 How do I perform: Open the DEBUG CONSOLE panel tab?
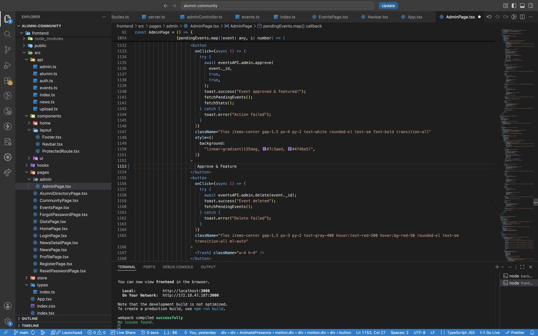(x=178, y=267)
